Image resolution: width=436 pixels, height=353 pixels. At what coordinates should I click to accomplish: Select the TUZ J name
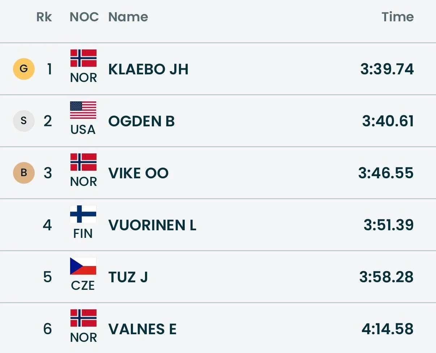128,277
